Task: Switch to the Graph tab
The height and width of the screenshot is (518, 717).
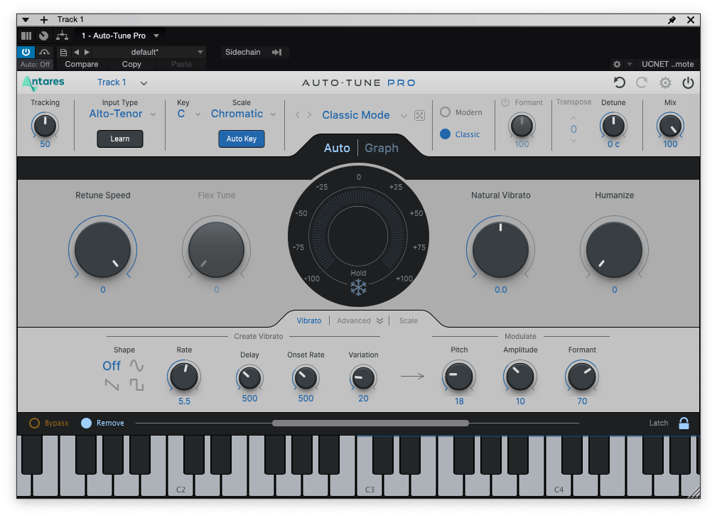Action: point(382,148)
